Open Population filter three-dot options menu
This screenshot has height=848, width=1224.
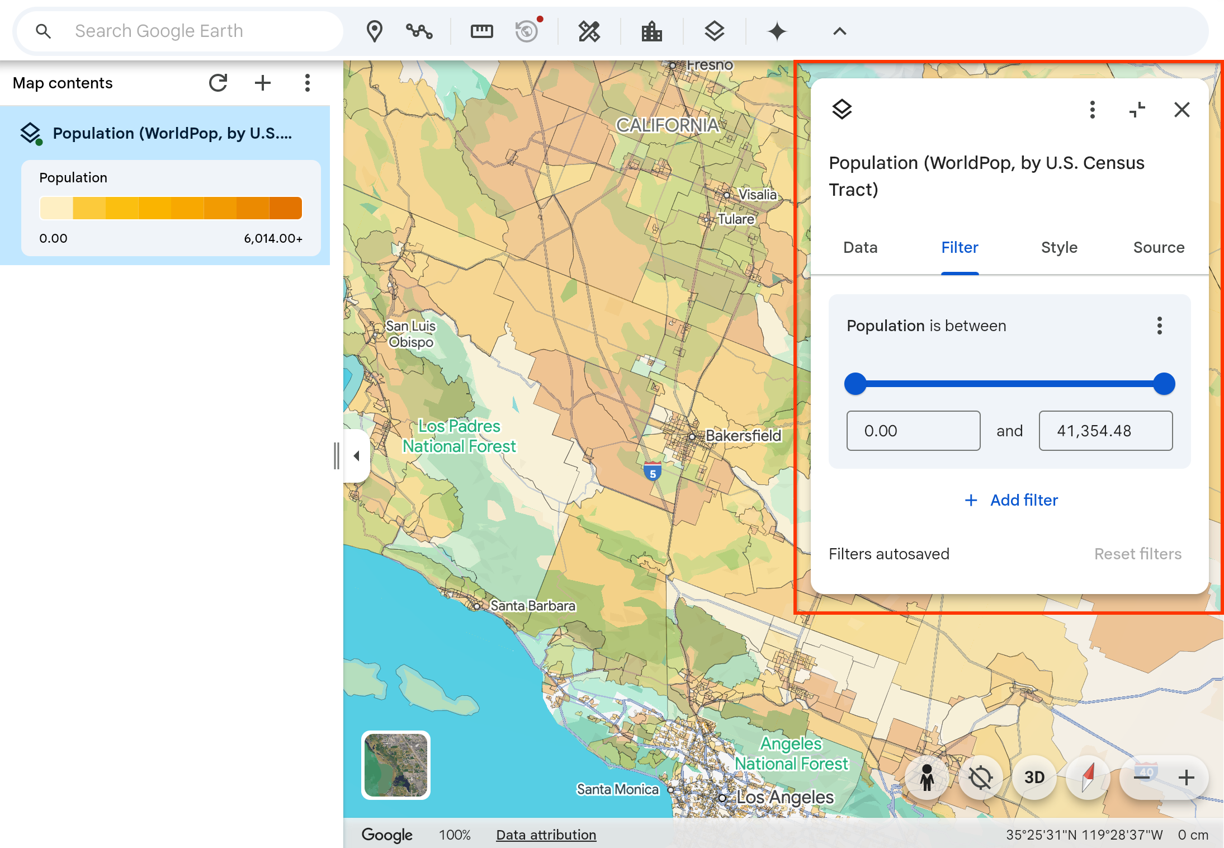pyautogui.click(x=1159, y=326)
